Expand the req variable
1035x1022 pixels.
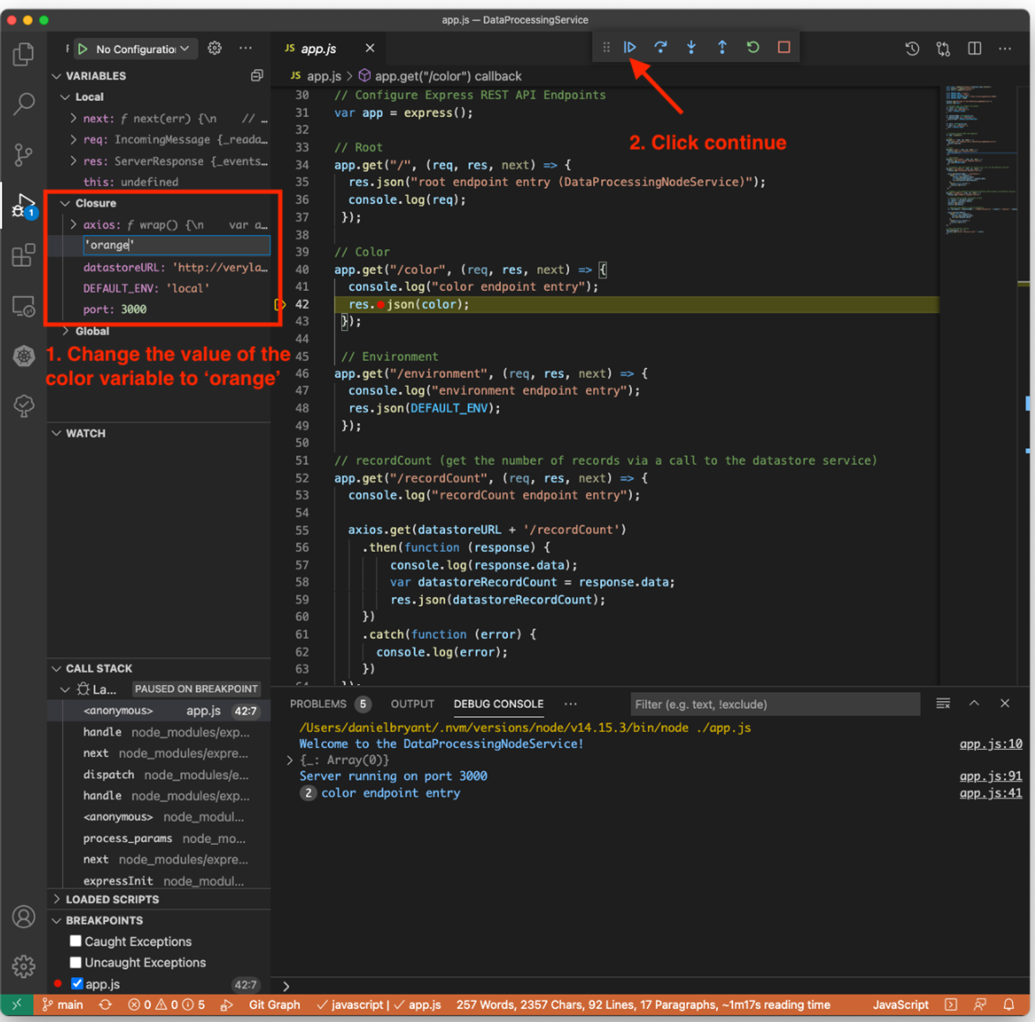73,140
